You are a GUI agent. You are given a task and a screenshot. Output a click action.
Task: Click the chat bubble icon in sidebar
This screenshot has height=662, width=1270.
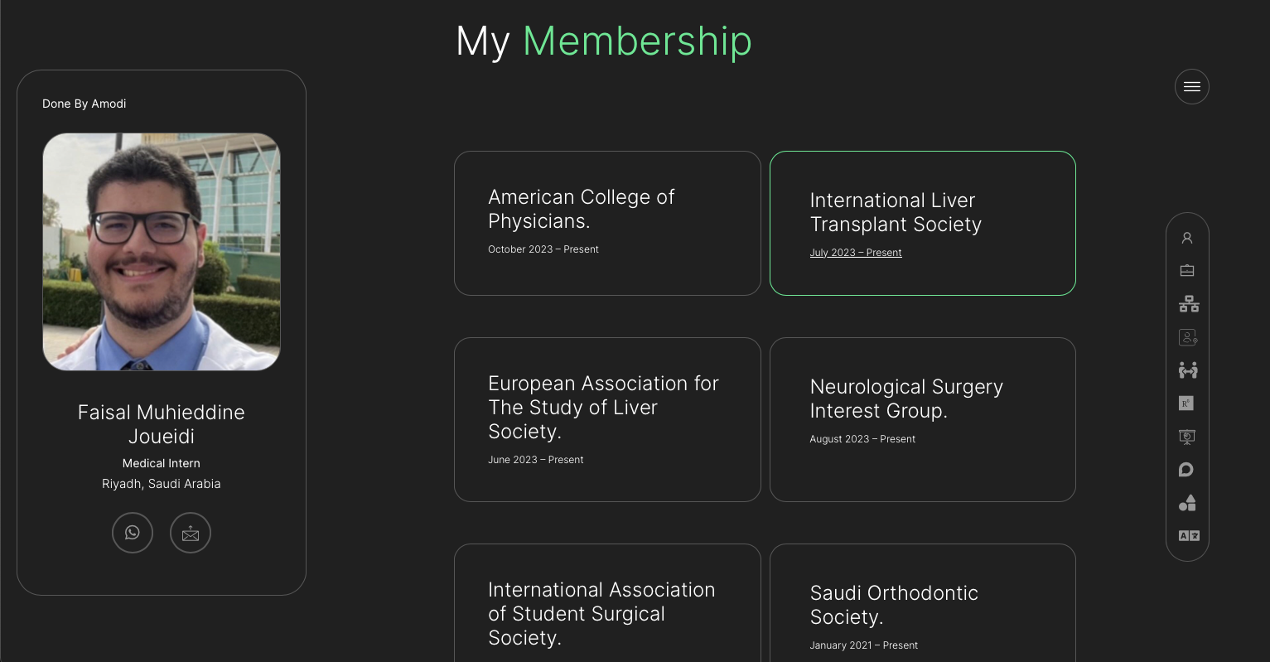click(1186, 470)
